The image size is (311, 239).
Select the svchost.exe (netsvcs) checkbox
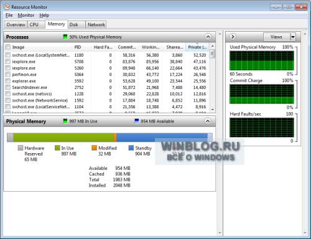7,94
